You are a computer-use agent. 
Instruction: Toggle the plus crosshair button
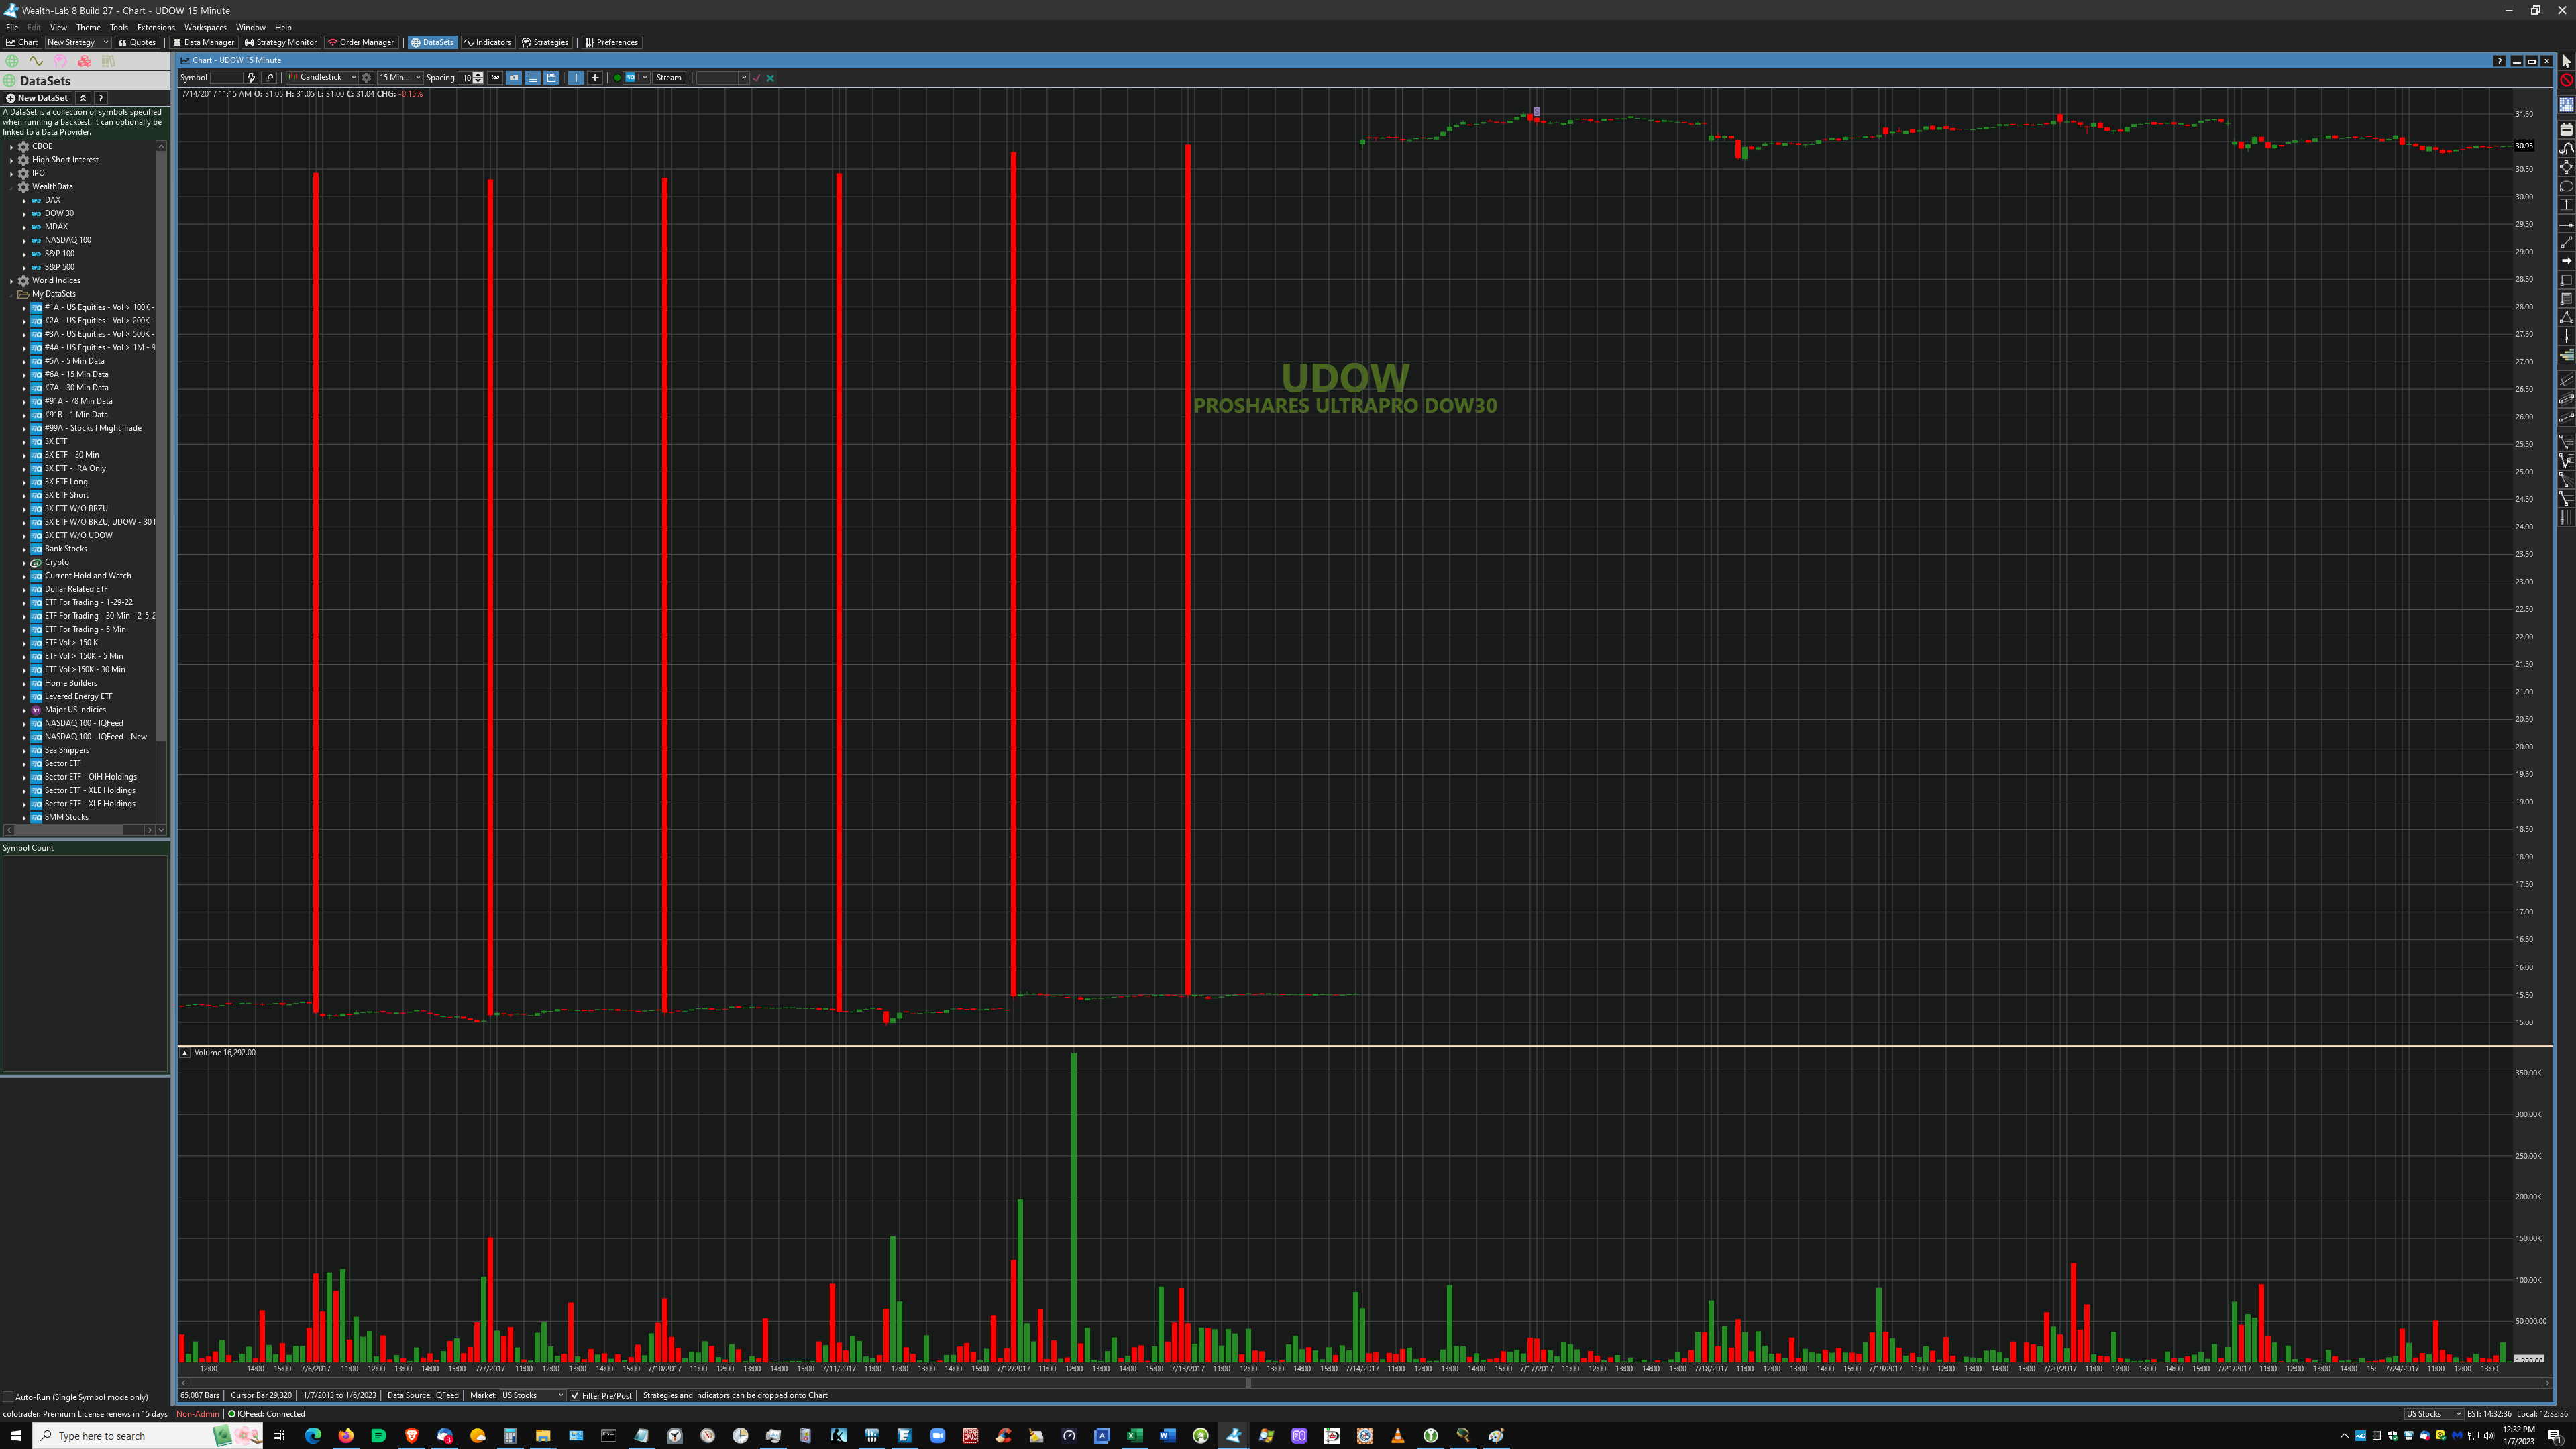coord(595,78)
